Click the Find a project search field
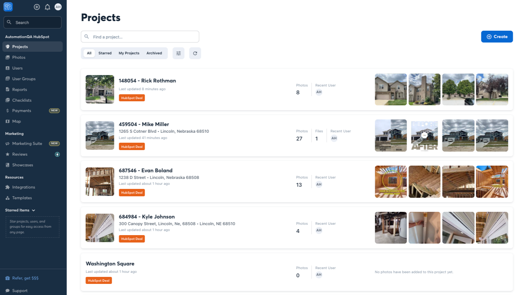 140,37
